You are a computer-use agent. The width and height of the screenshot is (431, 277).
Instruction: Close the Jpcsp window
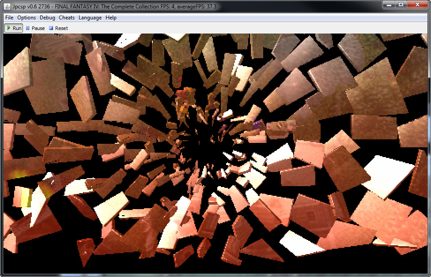417,4
